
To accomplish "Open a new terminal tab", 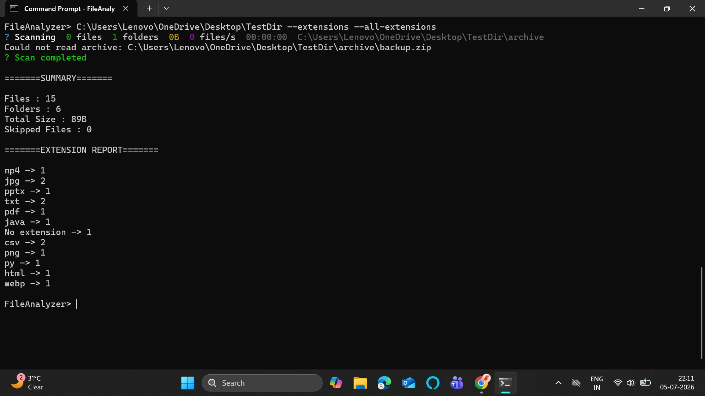I will click(149, 8).
